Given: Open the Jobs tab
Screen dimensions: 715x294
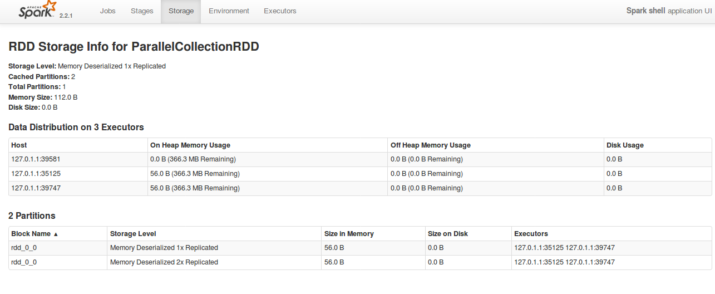Looking at the screenshot, I should point(108,11).
